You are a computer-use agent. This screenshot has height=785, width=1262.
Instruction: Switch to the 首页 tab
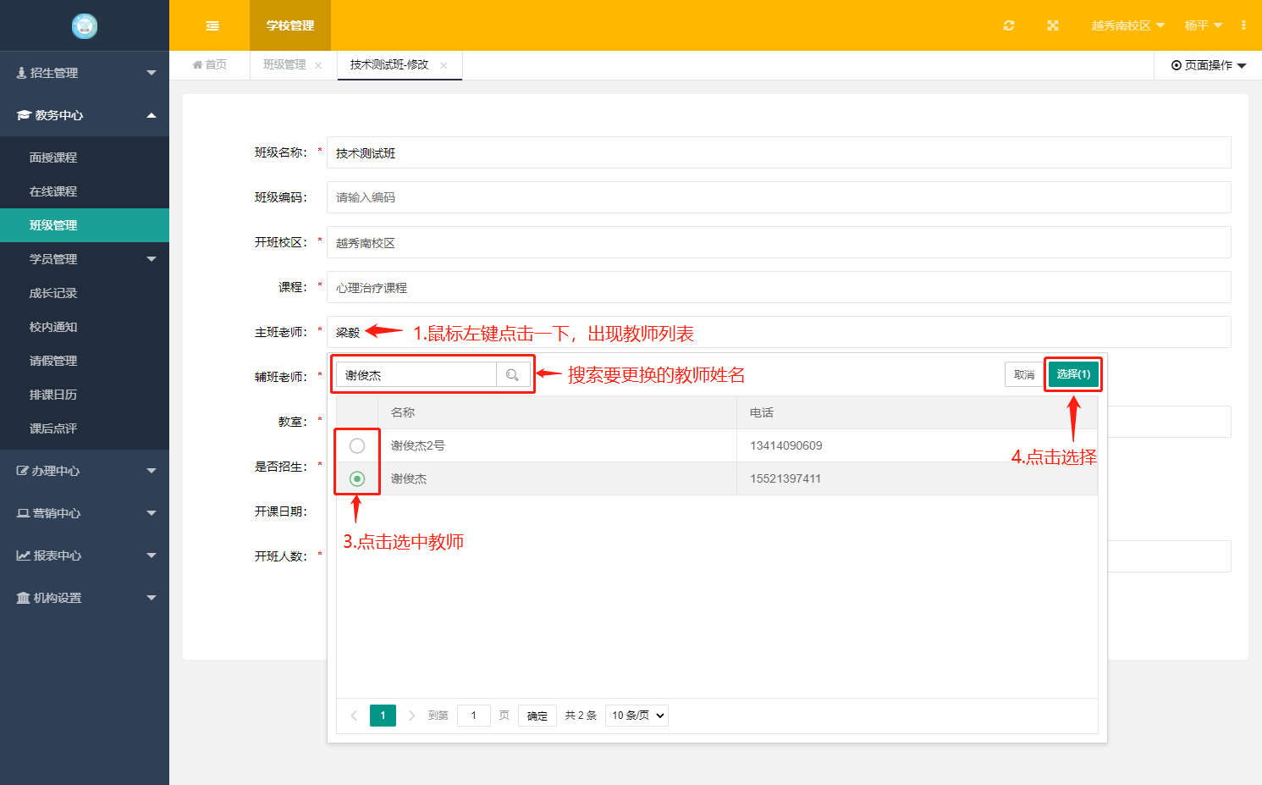click(x=210, y=65)
